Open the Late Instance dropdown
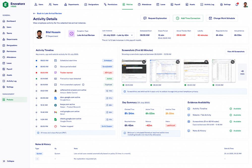The height and width of the screenshot is (168, 252). pyautogui.click(x=118, y=35)
